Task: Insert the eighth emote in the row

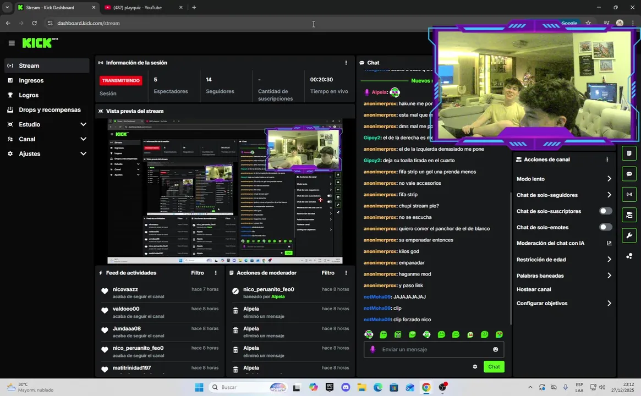Action: 470,334
